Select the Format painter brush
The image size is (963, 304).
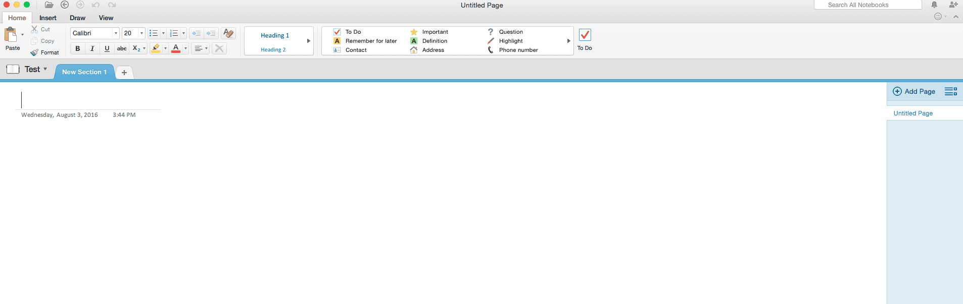34,52
